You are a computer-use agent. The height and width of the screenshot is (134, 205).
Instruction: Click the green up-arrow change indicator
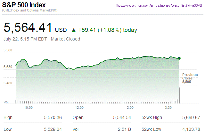tap(74, 30)
